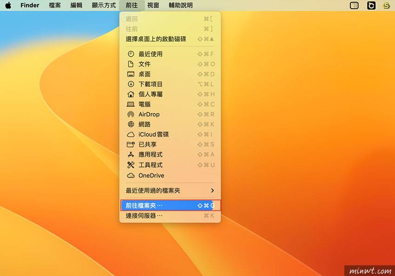
Task: Open the Apple logo menu
Action: pyautogui.click(x=8, y=6)
